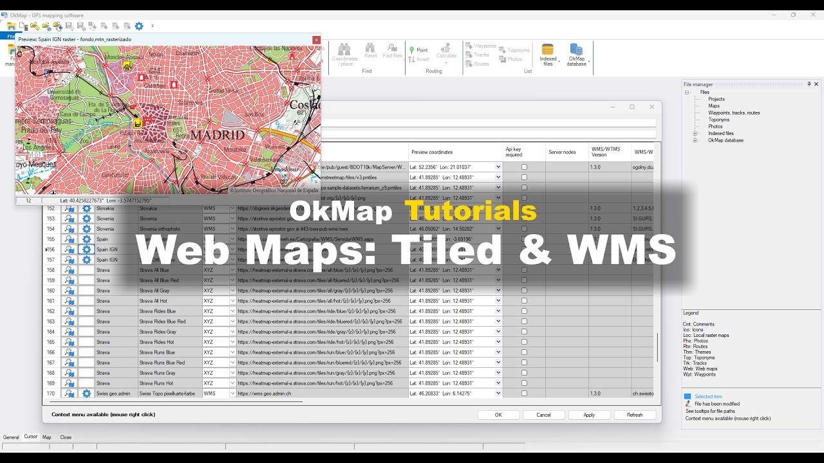Toggle Api key checkbox in the first visible row
Image resolution: width=824 pixels, height=463 pixels.
pos(524,167)
